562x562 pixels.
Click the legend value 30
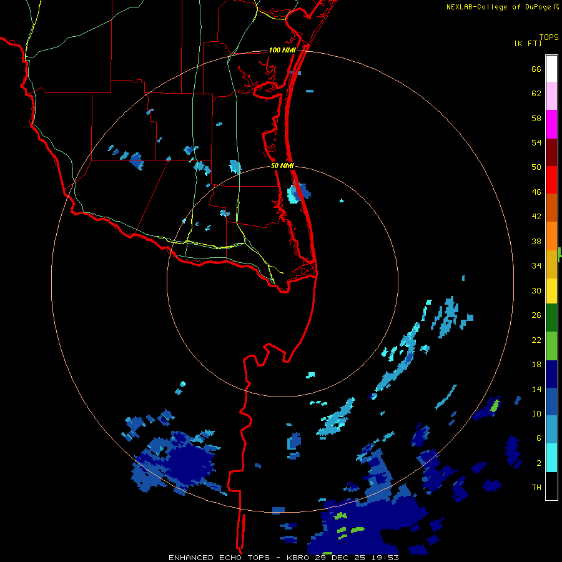pos(536,290)
